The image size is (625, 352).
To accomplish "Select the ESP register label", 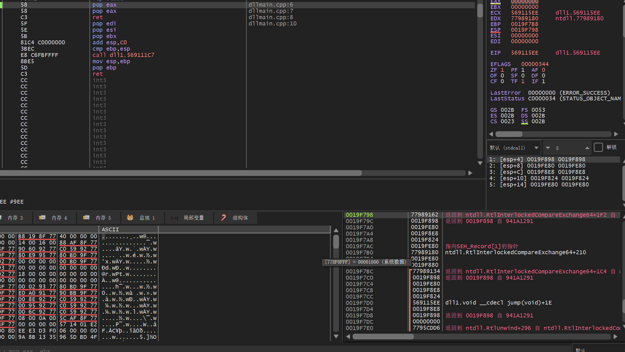I will (495, 30).
